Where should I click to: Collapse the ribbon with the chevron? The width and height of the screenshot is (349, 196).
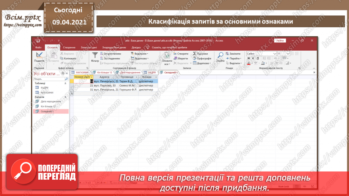(314, 68)
